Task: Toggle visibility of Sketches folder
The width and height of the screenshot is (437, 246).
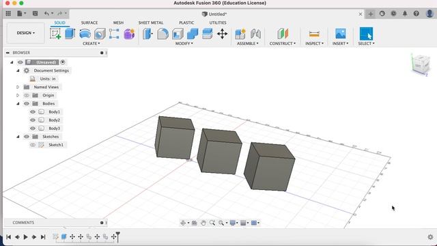Action: point(27,137)
